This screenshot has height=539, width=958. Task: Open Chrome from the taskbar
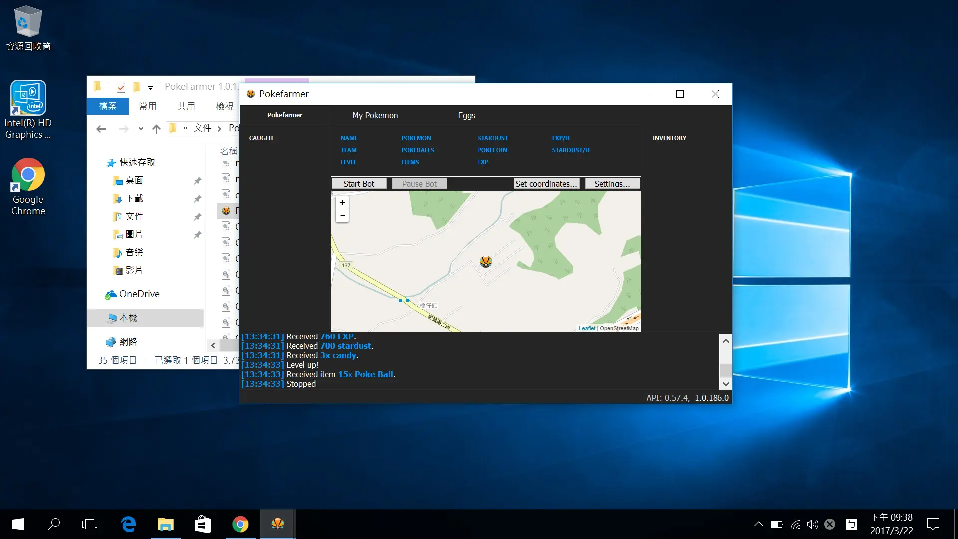(240, 524)
